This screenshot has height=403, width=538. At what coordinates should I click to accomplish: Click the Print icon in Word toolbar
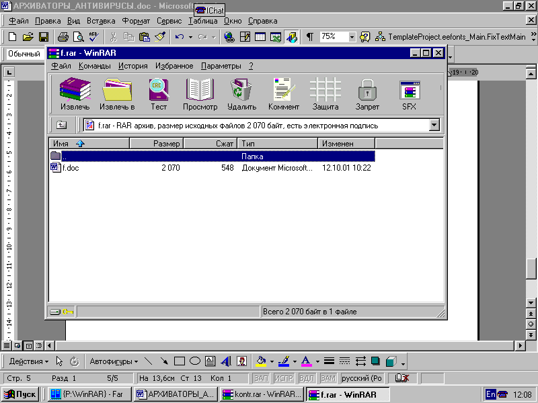coord(63,37)
